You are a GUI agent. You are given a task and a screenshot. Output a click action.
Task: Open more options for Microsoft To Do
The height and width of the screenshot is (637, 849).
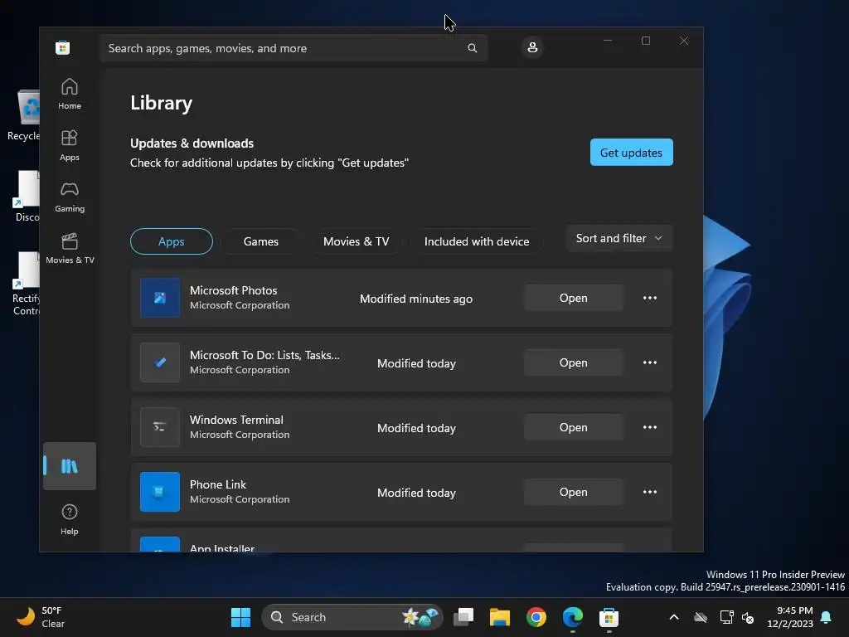(x=650, y=362)
